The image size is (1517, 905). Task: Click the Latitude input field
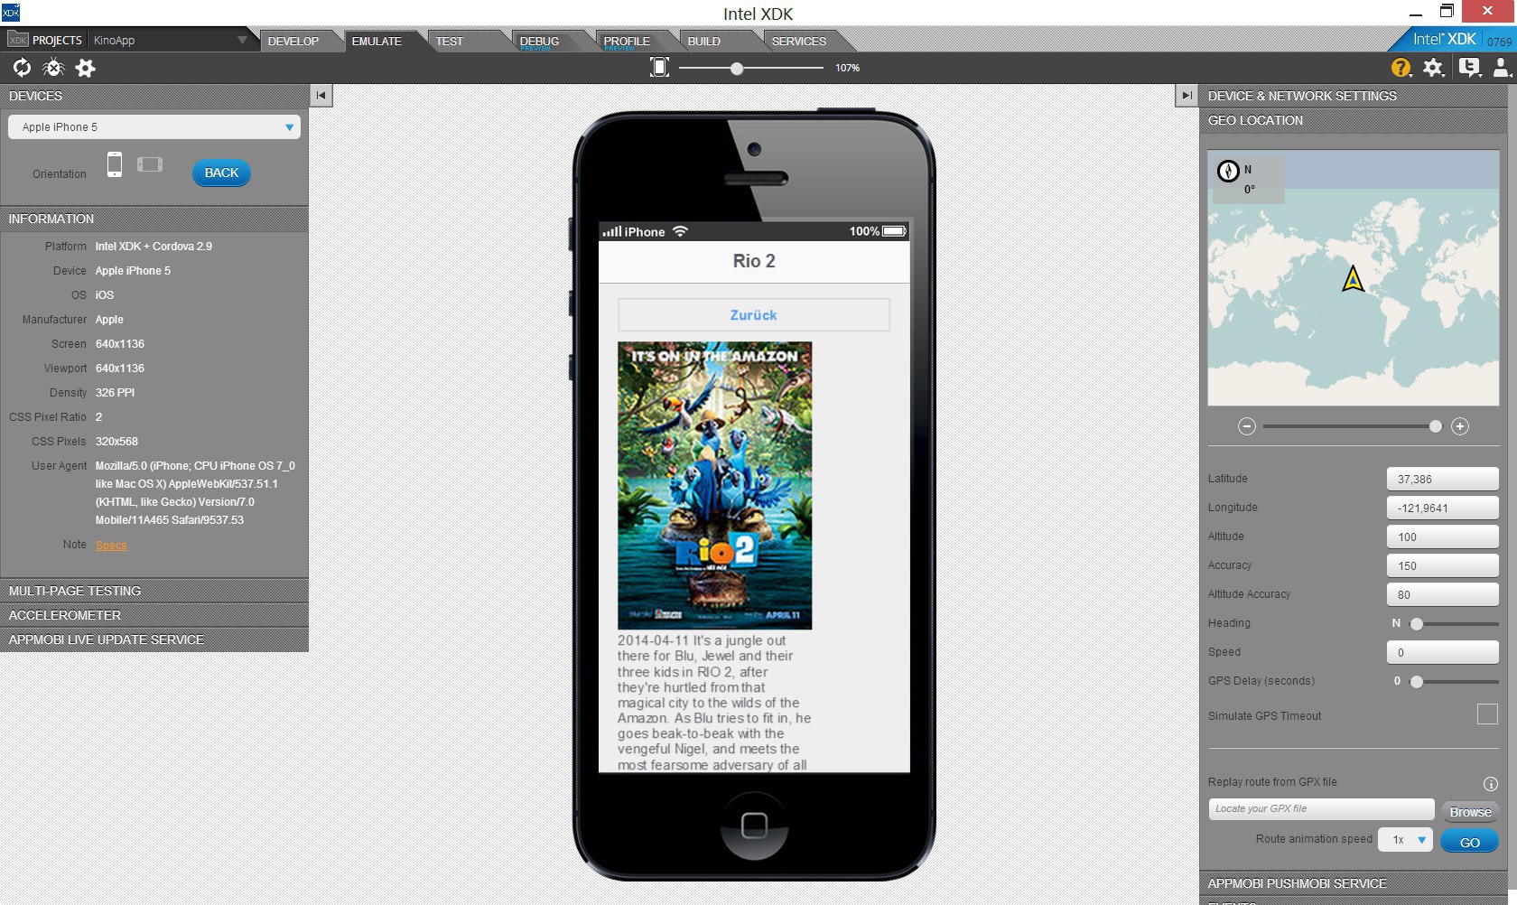tap(1443, 479)
